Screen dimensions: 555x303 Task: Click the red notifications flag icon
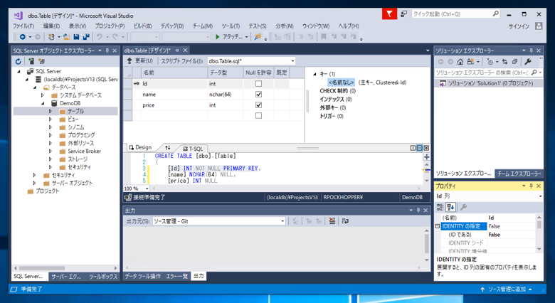[389, 14]
